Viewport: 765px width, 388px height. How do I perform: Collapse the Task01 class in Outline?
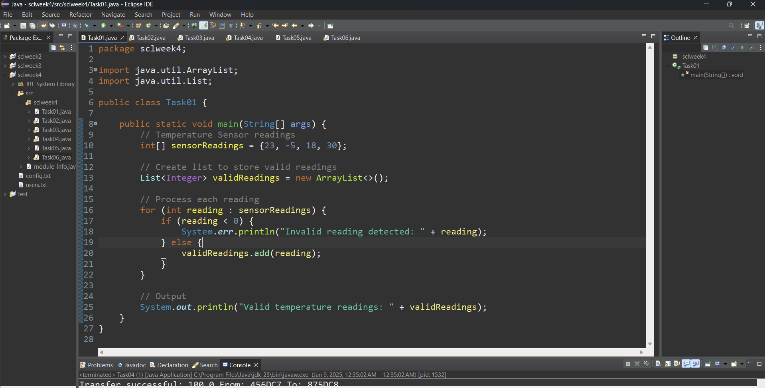click(x=667, y=66)
